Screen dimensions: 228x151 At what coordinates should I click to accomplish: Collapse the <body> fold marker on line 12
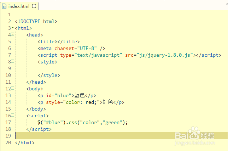pos(13,88)
